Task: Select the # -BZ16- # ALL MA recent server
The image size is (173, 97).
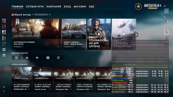Action: (42, 79)
